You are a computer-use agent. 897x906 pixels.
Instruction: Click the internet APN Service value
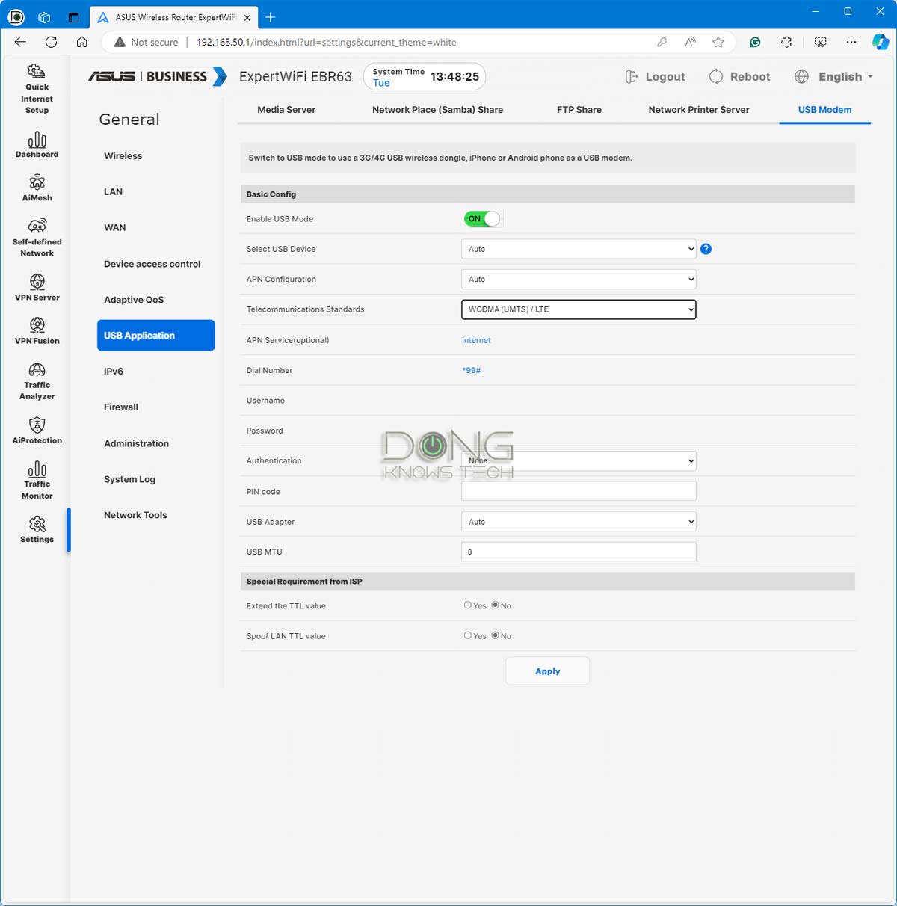pos(476,340)
